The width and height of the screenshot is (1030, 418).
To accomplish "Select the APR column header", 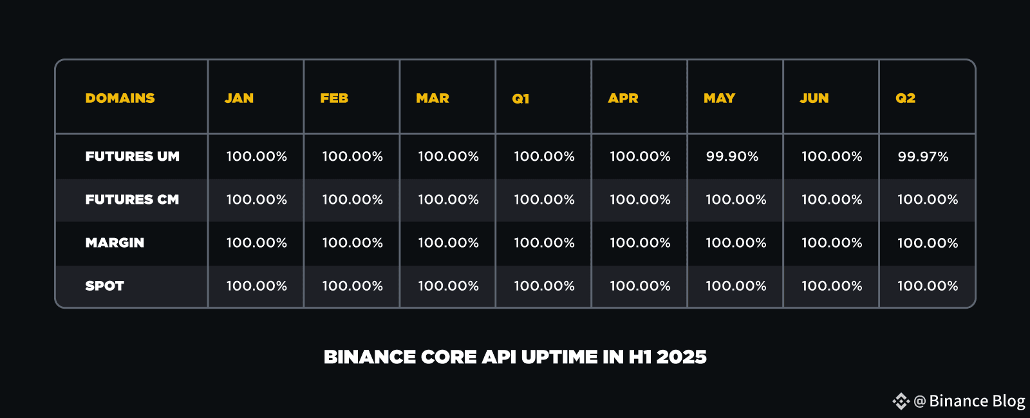I will click(x=623, y=98).
